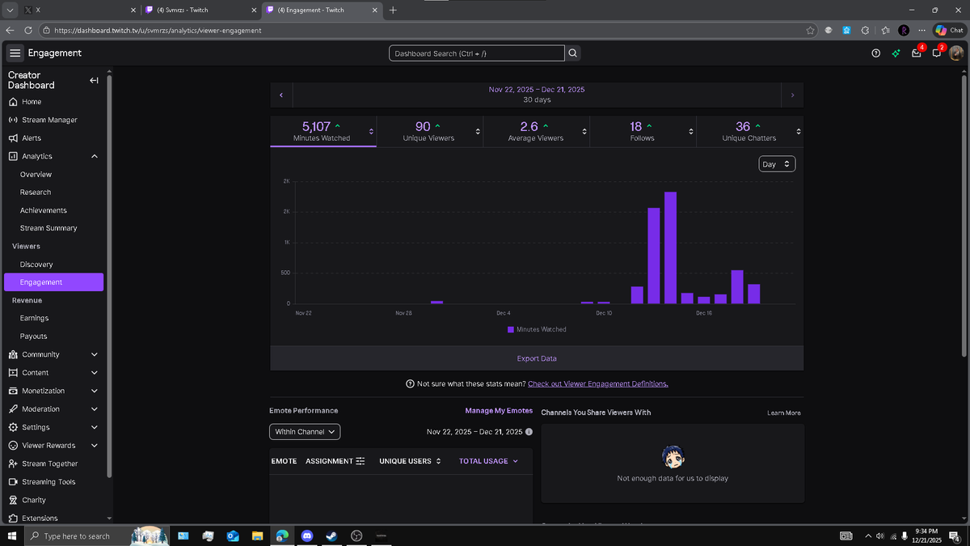
Task: Click the Windows Start button
Action: 11,536
